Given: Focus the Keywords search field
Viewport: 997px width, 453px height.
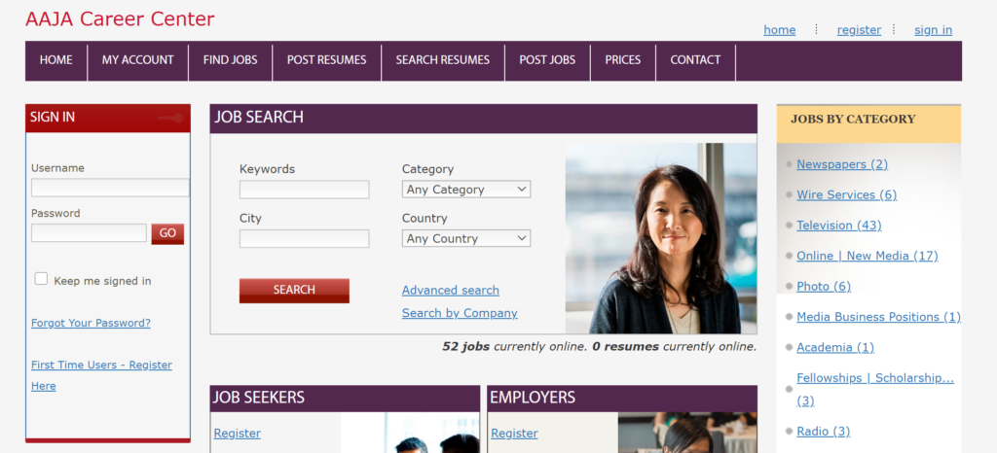Looking at the screenshot, I should [x=304, y=190].
